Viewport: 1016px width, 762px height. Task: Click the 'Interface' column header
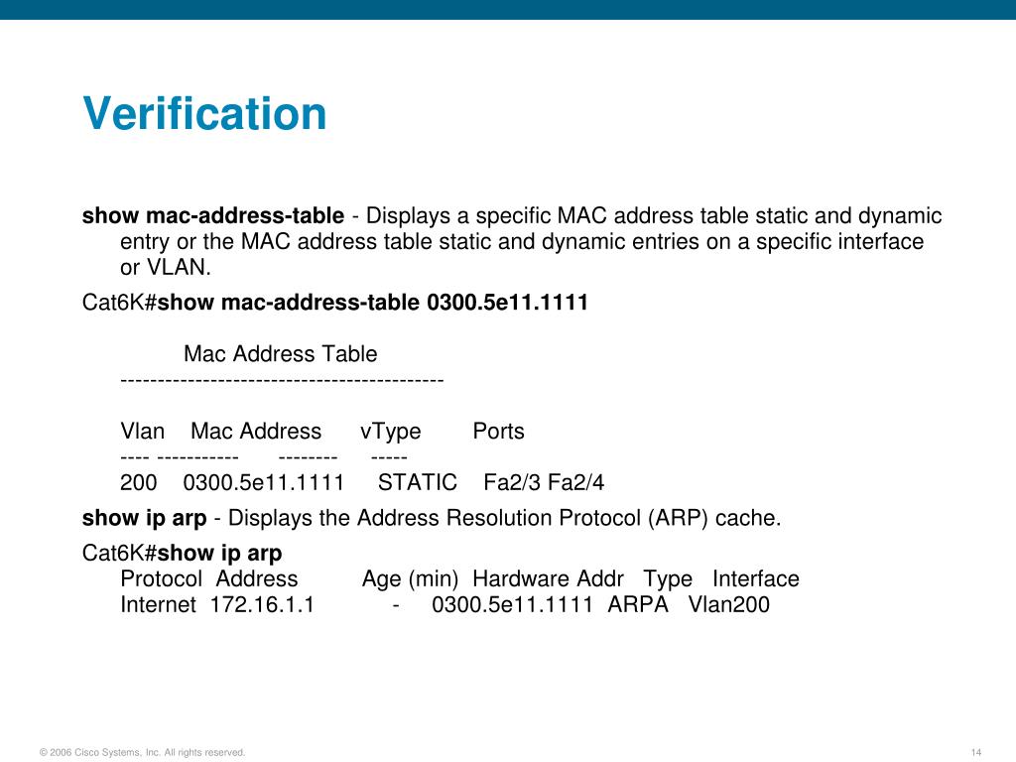755,578
